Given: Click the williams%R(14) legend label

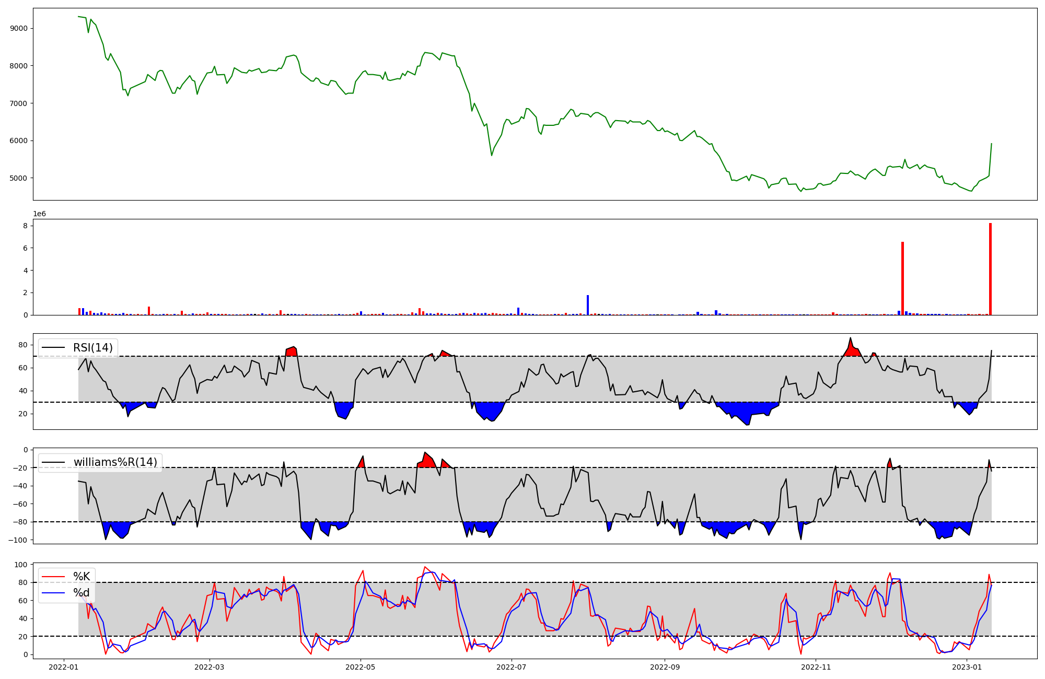Looking at the screenshot, I should pyautogui.click(x=115, y=462).
